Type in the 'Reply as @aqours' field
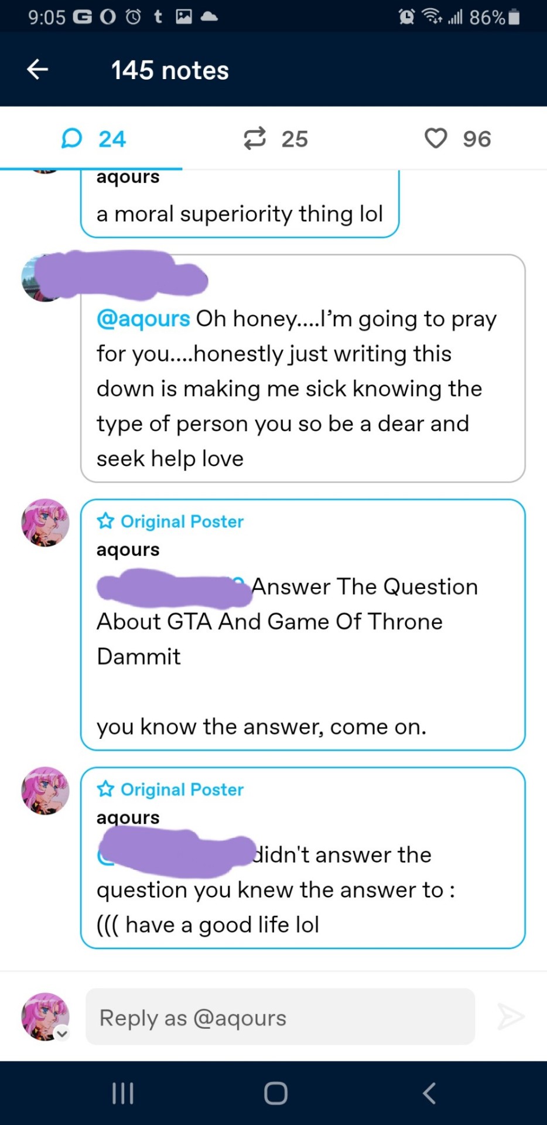 click(x=280, y=1017)
